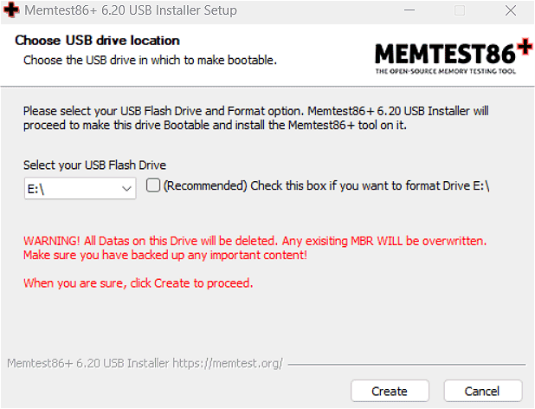This screenshot has width=535, height=409.
Task: Click the greyed-out maximize window icon
Action: (x=460, y=10)
